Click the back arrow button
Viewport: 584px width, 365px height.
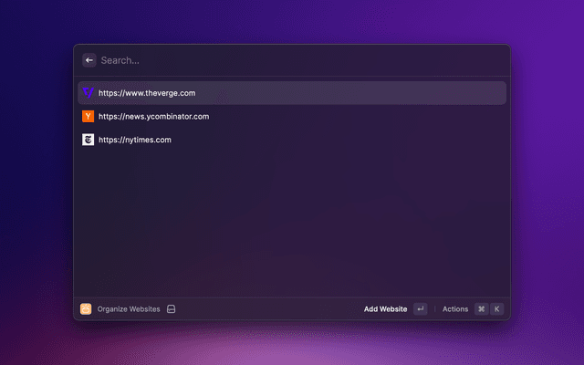coord(89,60)
